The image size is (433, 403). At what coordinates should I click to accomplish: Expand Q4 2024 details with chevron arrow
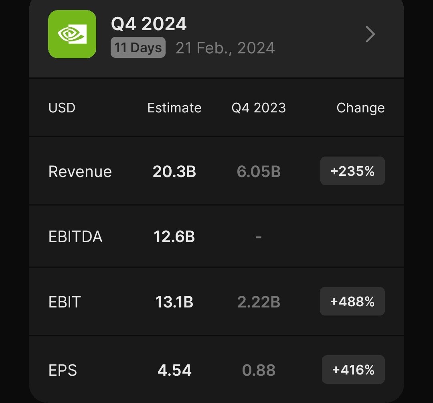[370, 35]
